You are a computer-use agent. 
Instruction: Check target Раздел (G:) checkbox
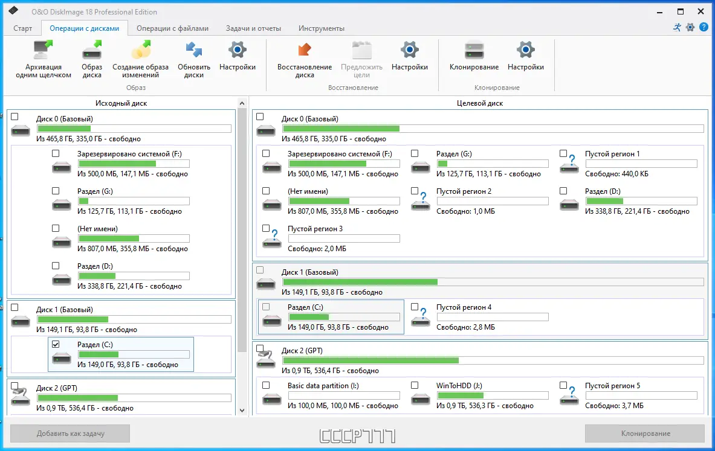(415, 153)
